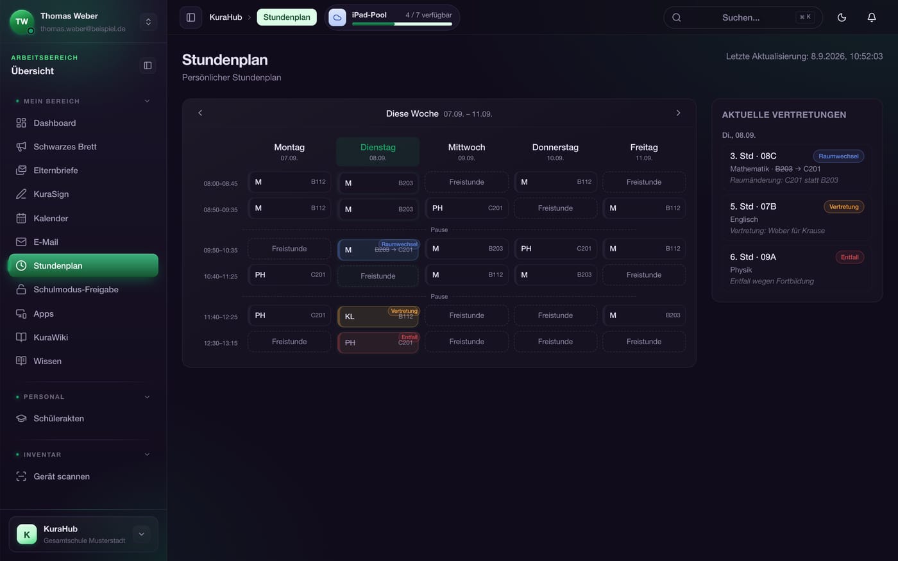898x561 pixels.
Task: Open E-Mail in the sidebar
Action: (83, 242)
